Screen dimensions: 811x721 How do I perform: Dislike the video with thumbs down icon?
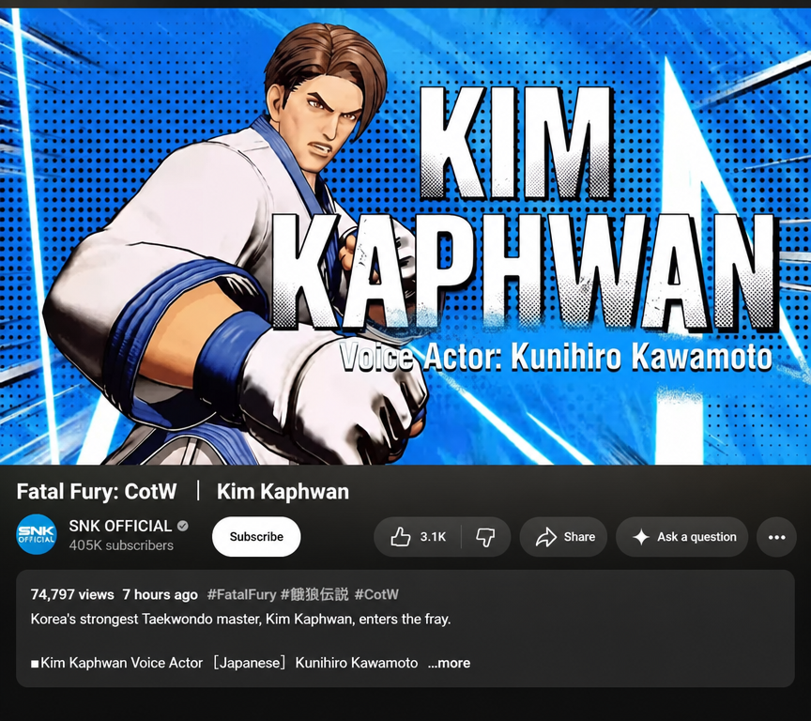click(485, 537)
